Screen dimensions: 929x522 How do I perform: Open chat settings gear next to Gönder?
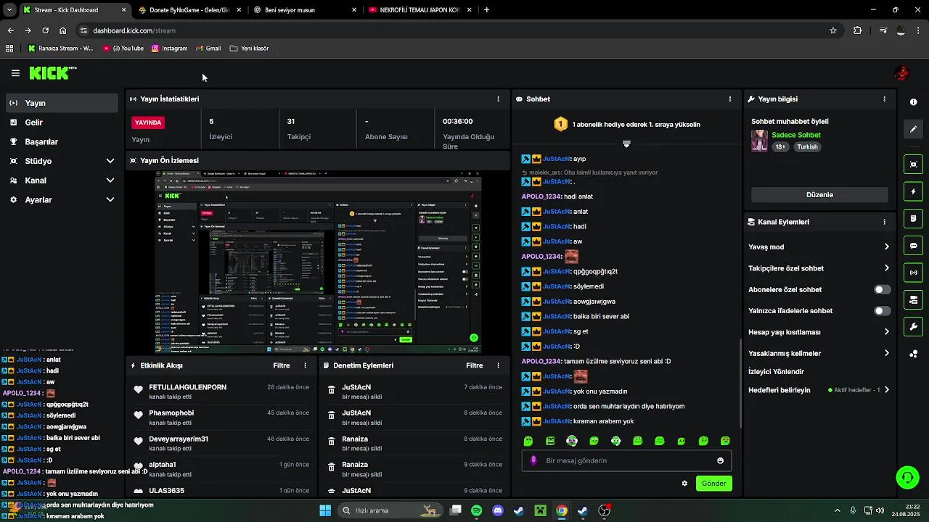684,484
